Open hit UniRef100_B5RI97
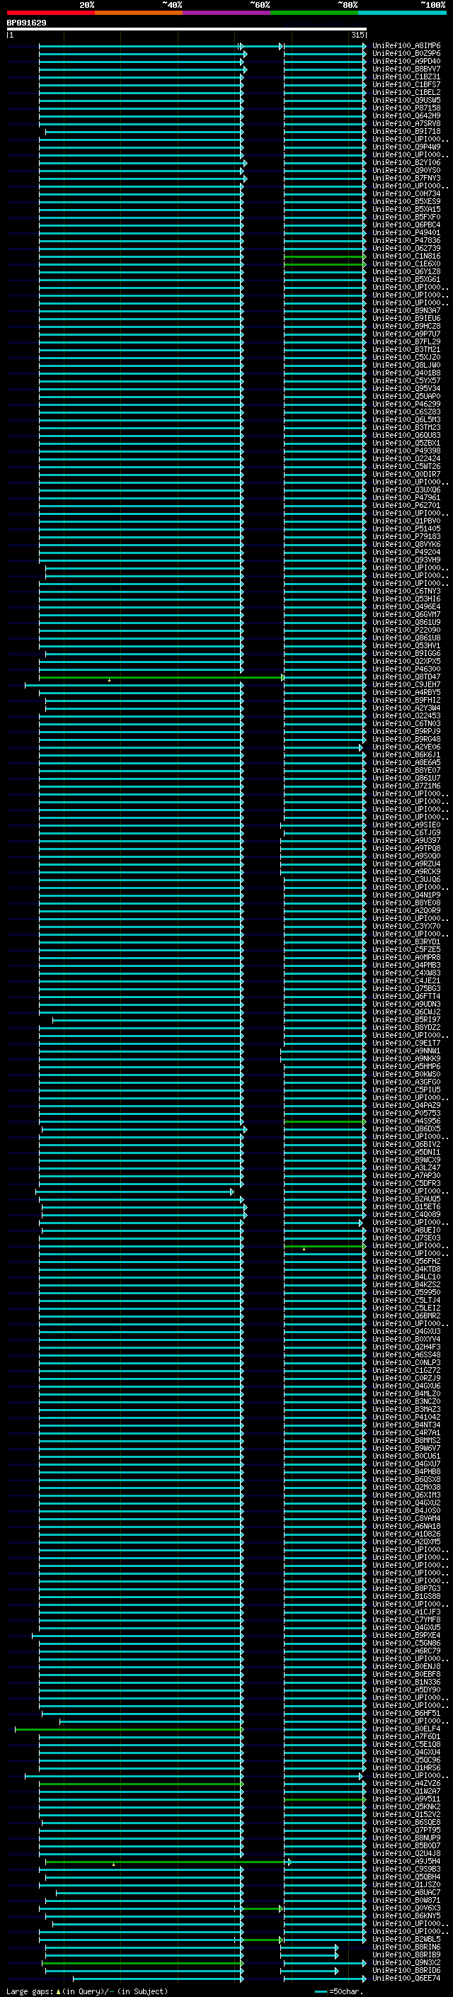This screenshot has height=1997, width=453. click(x=406, y=1020)
